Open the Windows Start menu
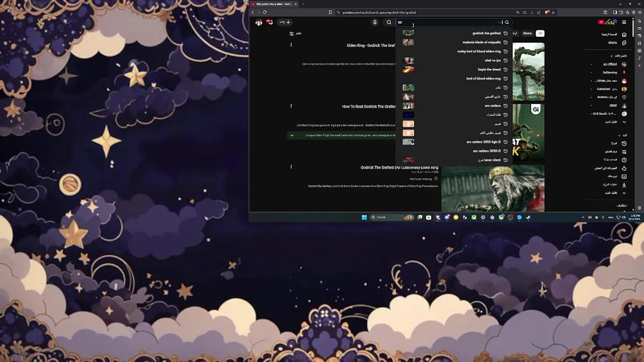The image size is (644, 362). click(x=364, y=217)
